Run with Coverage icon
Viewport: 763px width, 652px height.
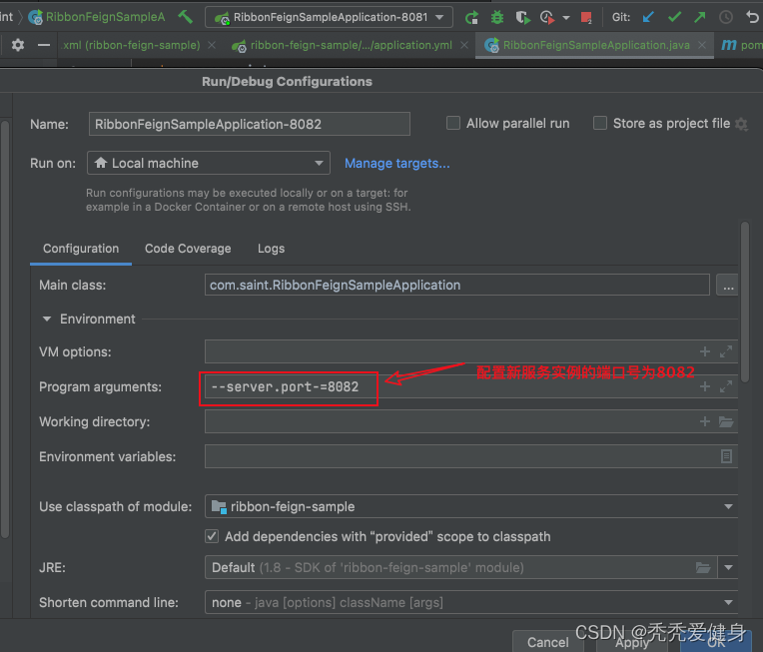click(522, 18)
